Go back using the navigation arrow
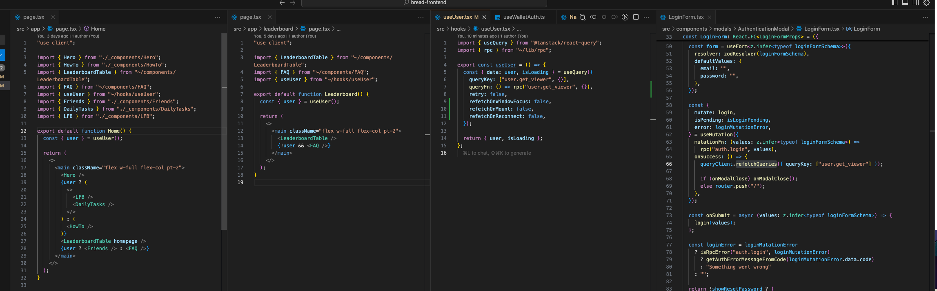Image resolution: width=937 pixels, height=291 pixels. coord(282,3)
